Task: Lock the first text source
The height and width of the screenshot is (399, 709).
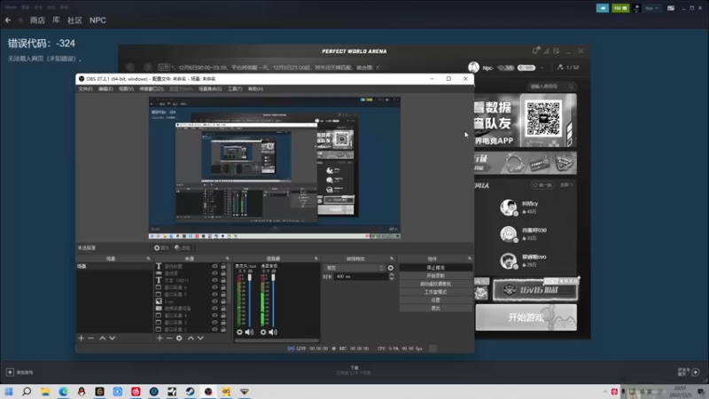Action: [223, 267]
